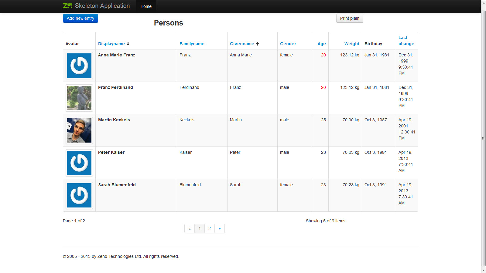This screenshot has width=486, height=273.
Task: Click the Birthday column header
Action: 373,44
